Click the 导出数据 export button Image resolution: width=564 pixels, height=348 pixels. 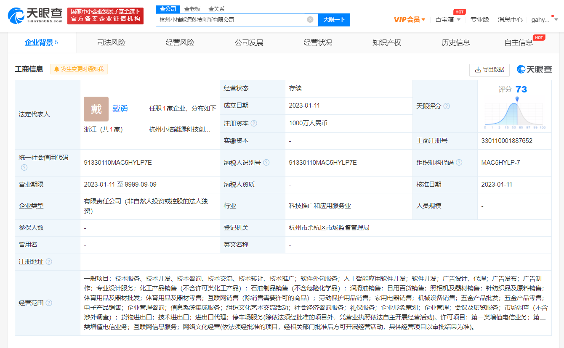[489, 70]
